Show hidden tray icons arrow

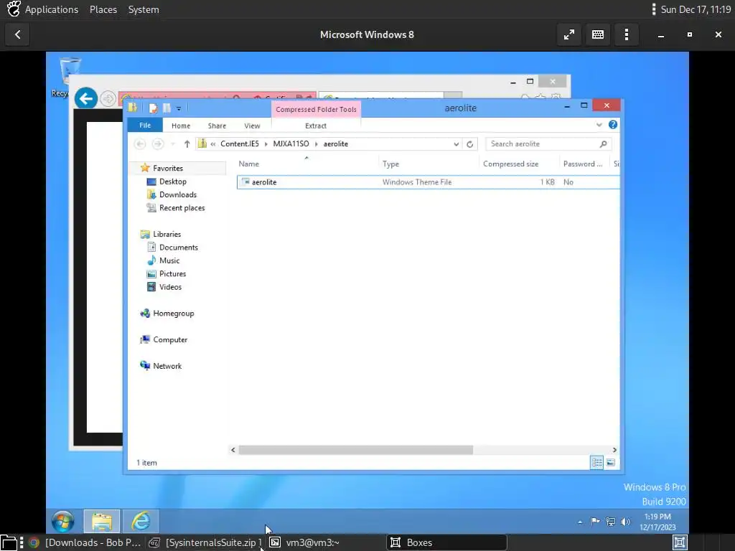[x=580, y=522]
